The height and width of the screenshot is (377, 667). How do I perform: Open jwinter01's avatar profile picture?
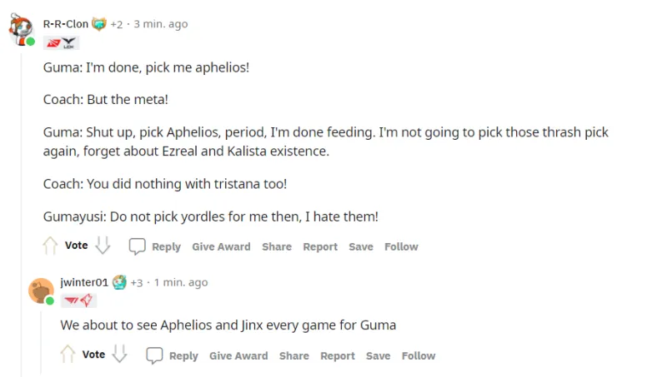41,290
